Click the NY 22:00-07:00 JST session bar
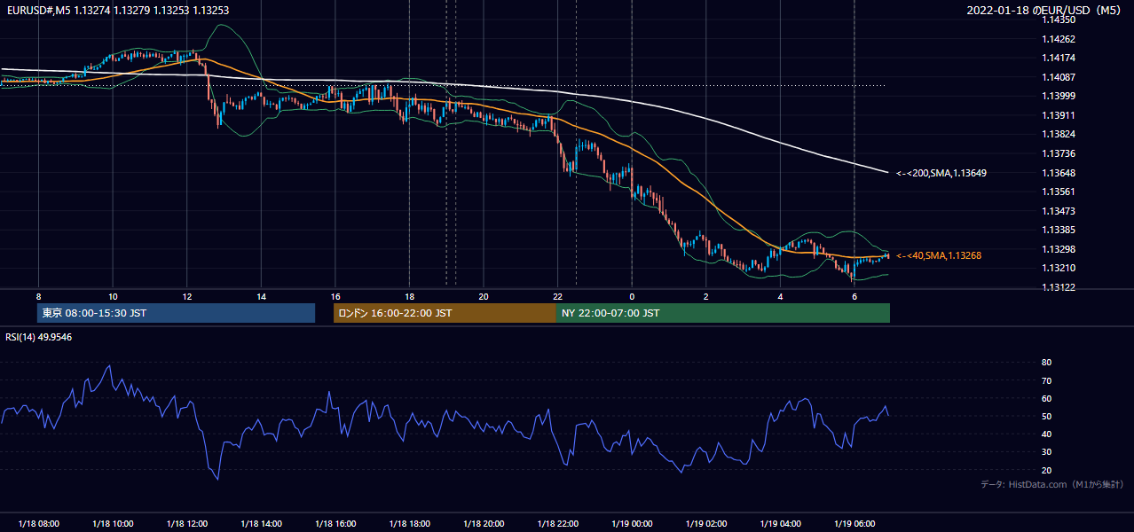 tap(723, 313)
